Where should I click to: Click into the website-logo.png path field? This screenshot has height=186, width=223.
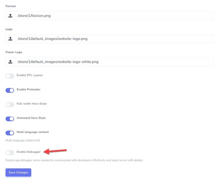[x=114, y=39]
